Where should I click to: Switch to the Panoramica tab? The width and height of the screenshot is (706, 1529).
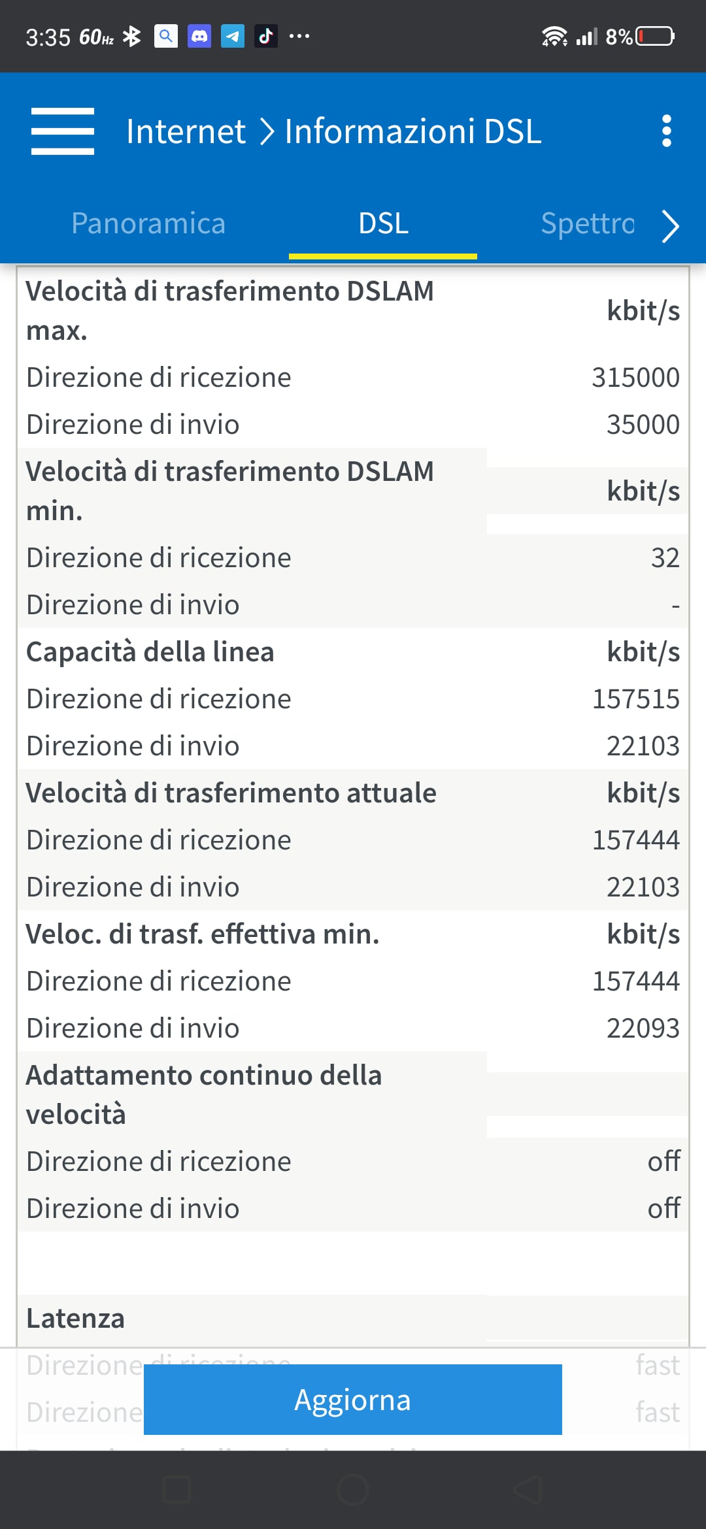pyautogui.click(x=148, y=223)
